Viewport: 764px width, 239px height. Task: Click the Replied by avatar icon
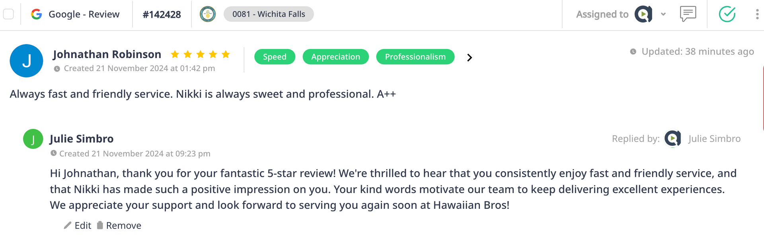(672, 139)
